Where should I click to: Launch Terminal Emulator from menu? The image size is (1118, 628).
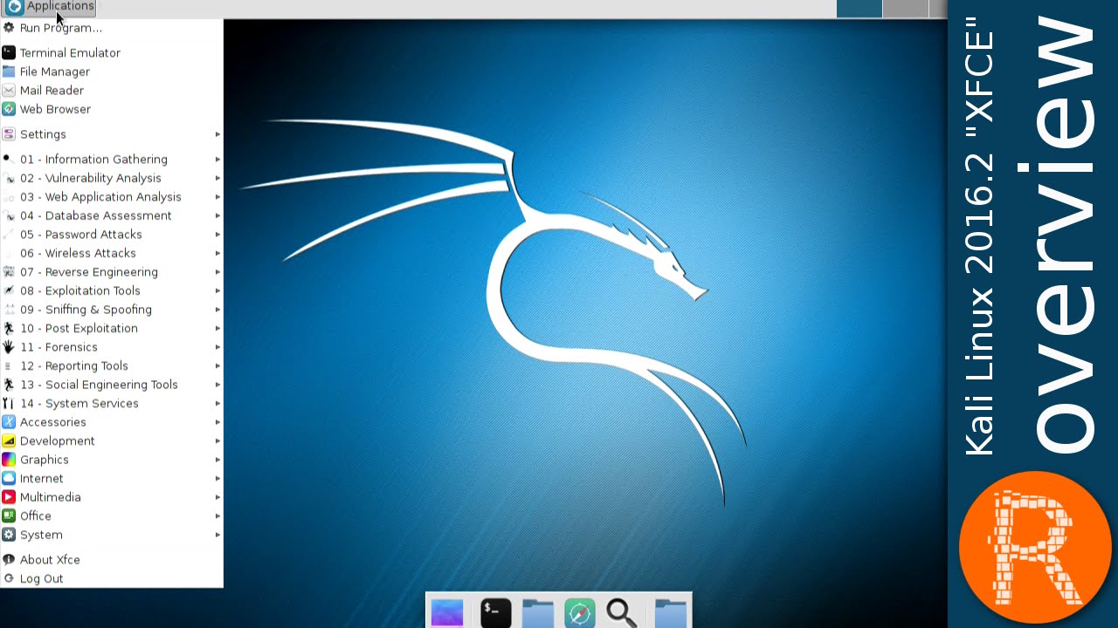point(112,52)
